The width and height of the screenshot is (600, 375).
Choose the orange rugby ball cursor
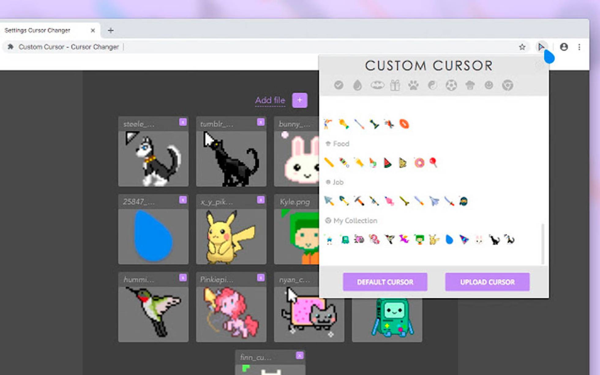click(404, 124)
